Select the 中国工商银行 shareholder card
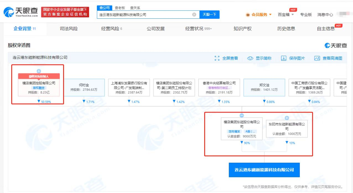This screenshot has height=193, width=353. pyautogui.click(x=309, y=87)
